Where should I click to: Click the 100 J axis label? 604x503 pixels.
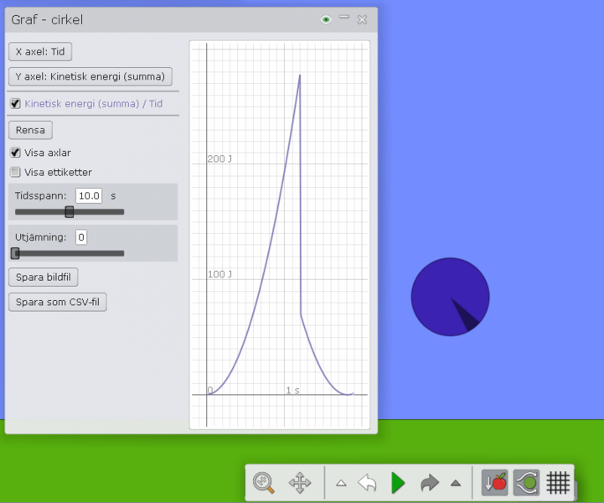pos(219,274)
